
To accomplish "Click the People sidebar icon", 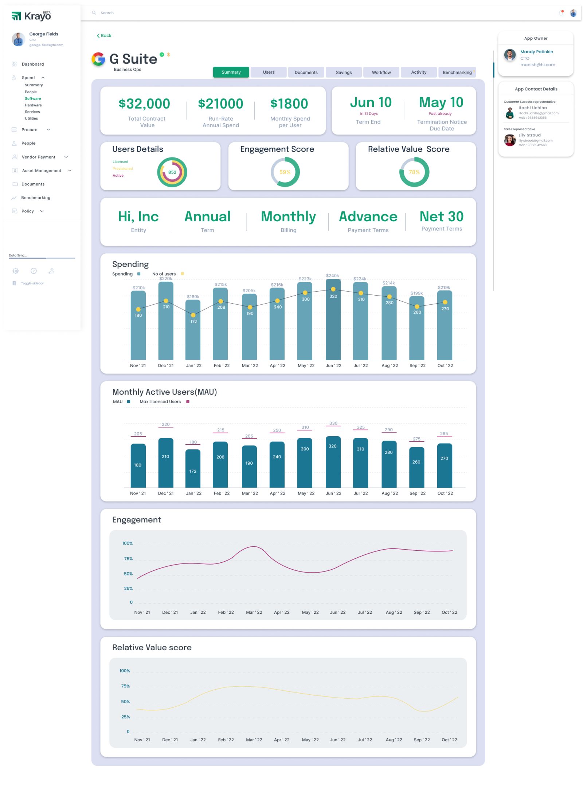I will coord(14,143).
